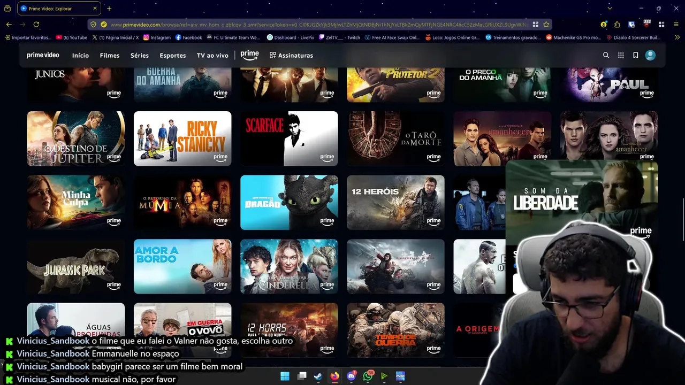The height and width of the screenshot is (385, 685).
Task: Open the Jurassic Park movie thumbnail
Action: 76,266
